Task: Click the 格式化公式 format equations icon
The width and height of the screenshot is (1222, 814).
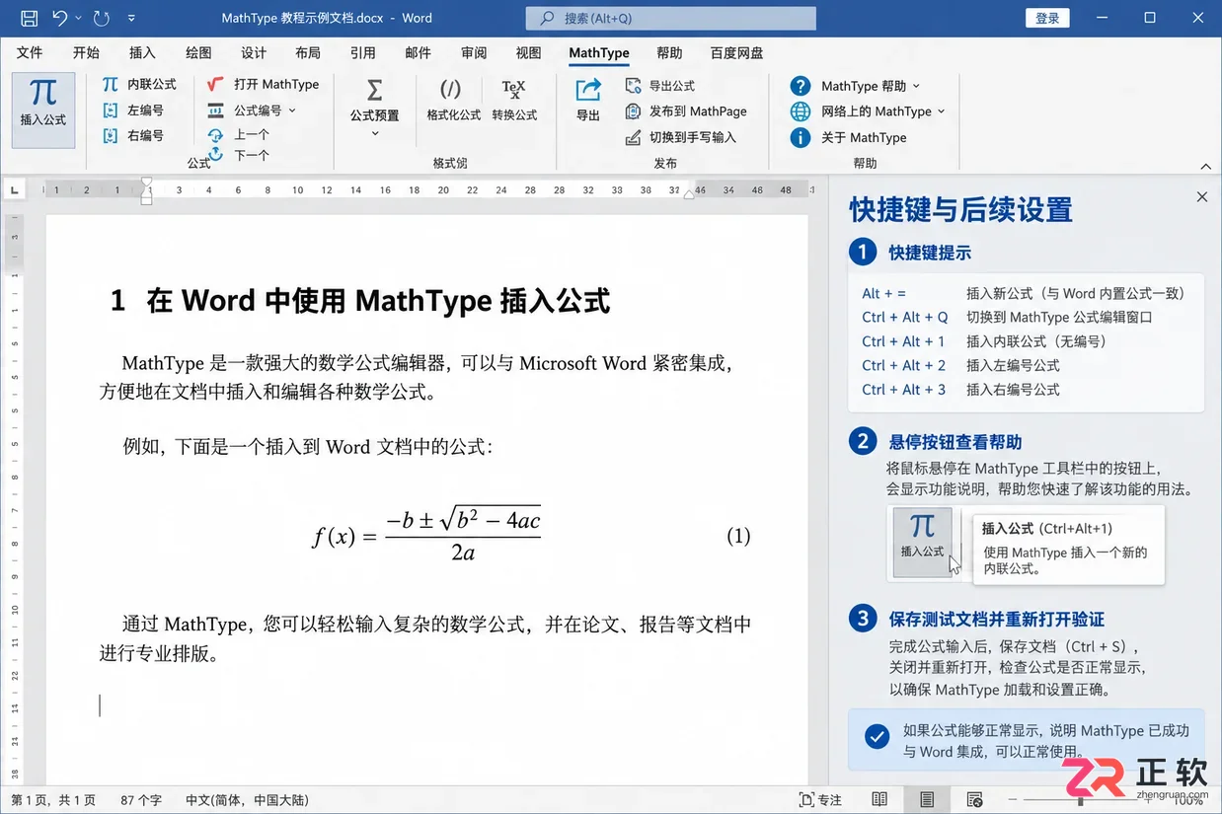Action: [453, 101]
